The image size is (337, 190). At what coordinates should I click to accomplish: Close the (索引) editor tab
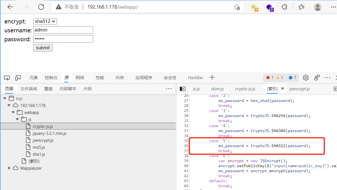coord(282,89)
